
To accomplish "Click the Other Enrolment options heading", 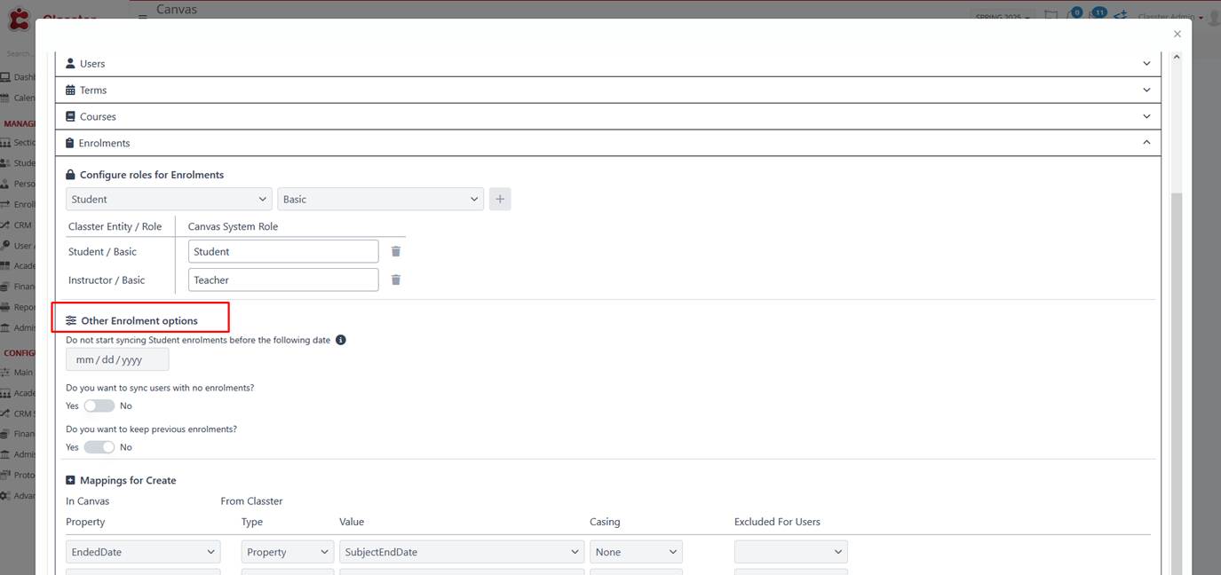I will pos(139,320).
